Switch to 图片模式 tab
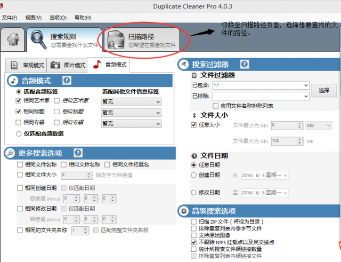Screen dimensions: 341x262 [x=67, y=65]
